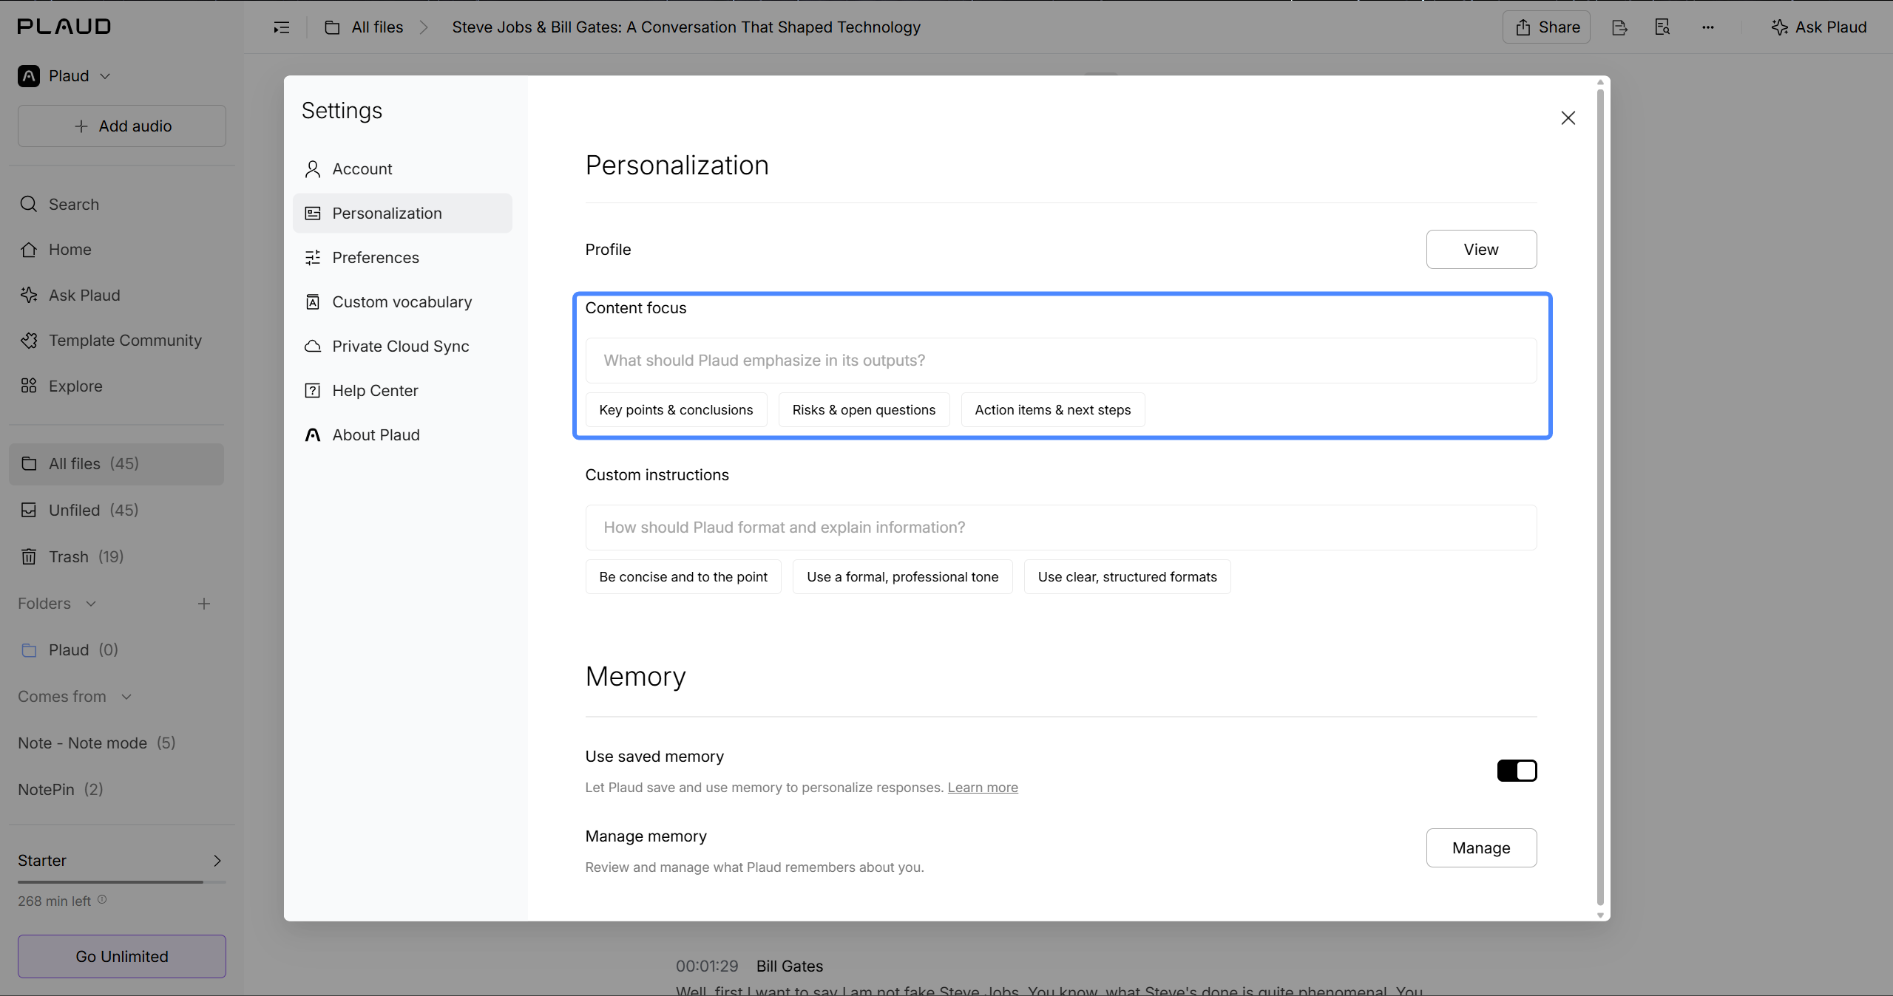Open Private Cloud Sync settings tab
This screenshot has width=1893, height=996.
pyautogui.click(x=402, y=347)
